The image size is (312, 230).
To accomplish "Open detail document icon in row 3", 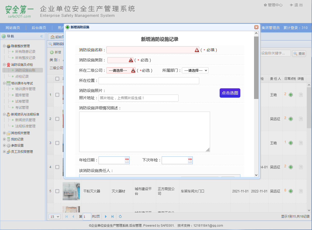I will coord(301,143).
